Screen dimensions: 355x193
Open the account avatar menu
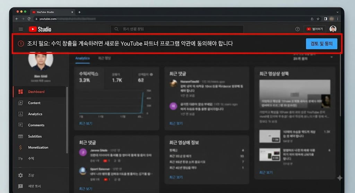(333, 29)
